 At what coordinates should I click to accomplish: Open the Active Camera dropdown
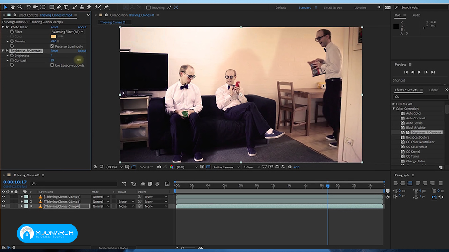tap(226, 167)
